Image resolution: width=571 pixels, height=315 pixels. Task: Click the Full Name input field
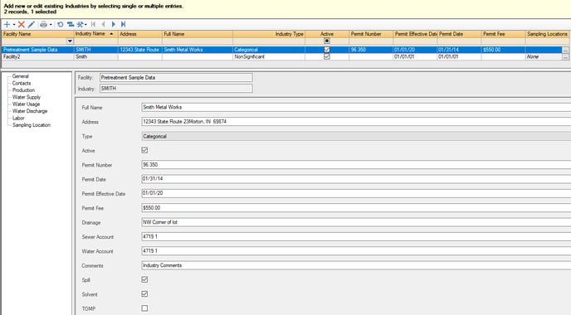coord(356,107)
